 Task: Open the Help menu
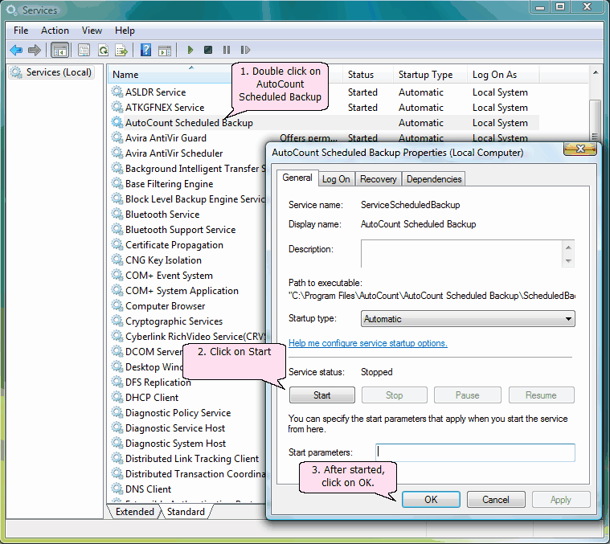click(125, 31)
